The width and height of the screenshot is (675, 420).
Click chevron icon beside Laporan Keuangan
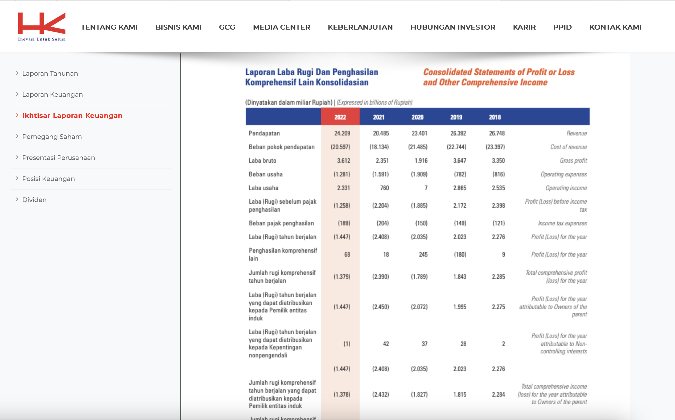17,94
